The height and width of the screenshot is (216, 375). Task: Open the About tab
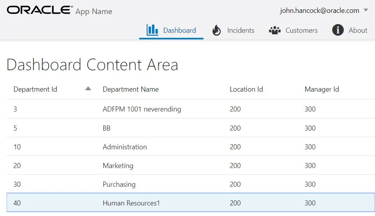[x=350, y=30]
